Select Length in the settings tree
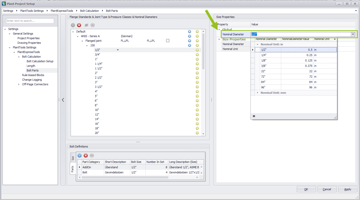This screenshot has width=360, height=200. coord(31,66)
